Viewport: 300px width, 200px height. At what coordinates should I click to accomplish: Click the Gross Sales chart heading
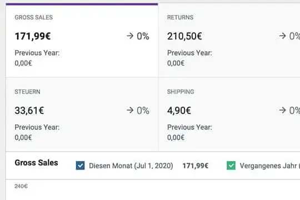[x=36, y=163]
